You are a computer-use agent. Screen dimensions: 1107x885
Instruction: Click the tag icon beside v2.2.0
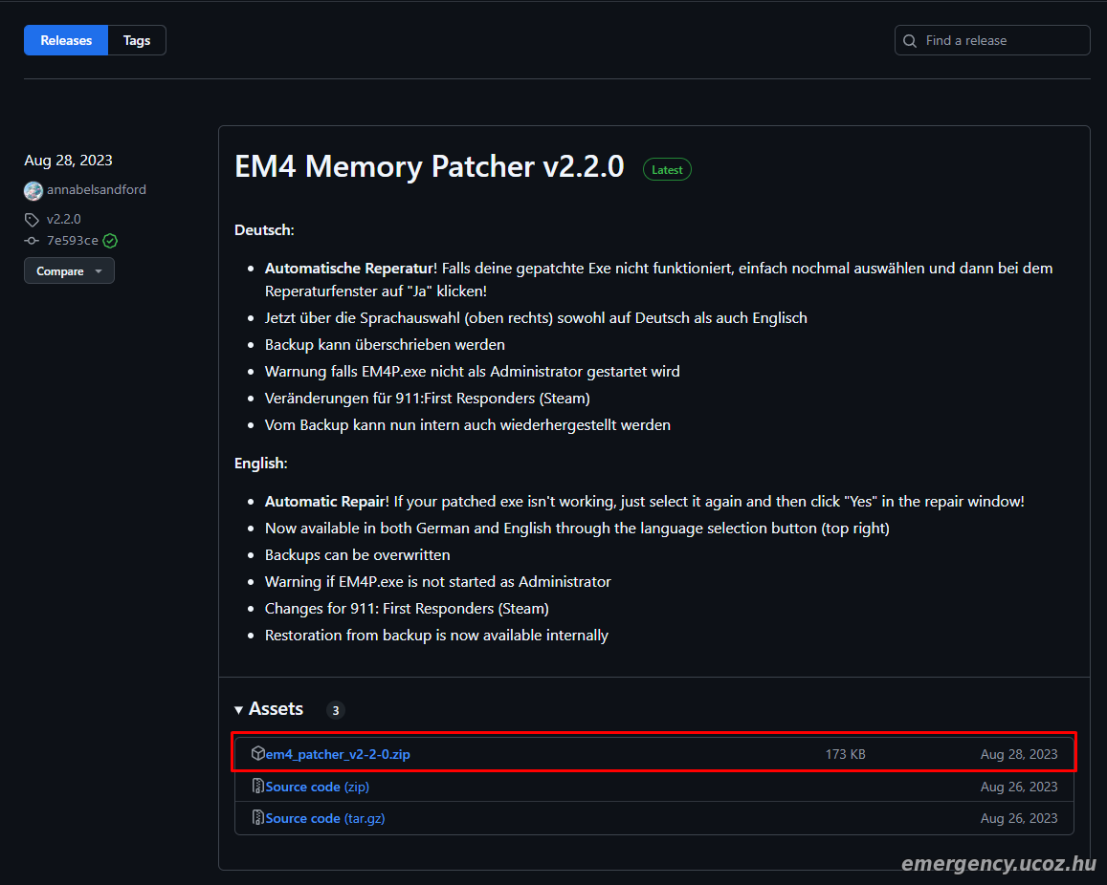(32, 219)
